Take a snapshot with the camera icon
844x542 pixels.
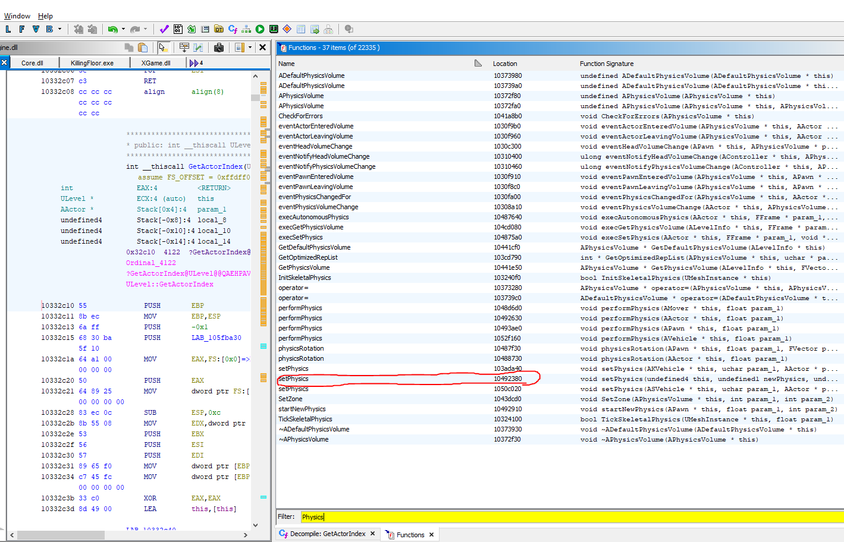pyautogui.click(x=219, y=48)
